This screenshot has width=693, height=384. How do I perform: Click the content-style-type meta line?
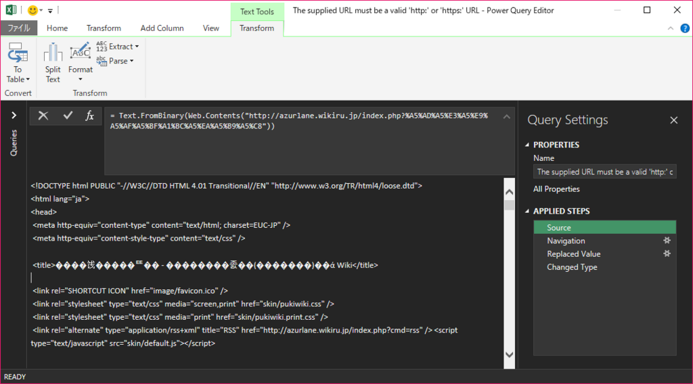click(139, 239)
